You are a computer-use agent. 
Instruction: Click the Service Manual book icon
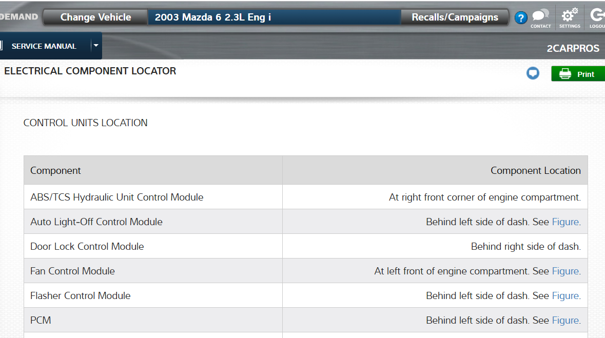click(2, 46)
